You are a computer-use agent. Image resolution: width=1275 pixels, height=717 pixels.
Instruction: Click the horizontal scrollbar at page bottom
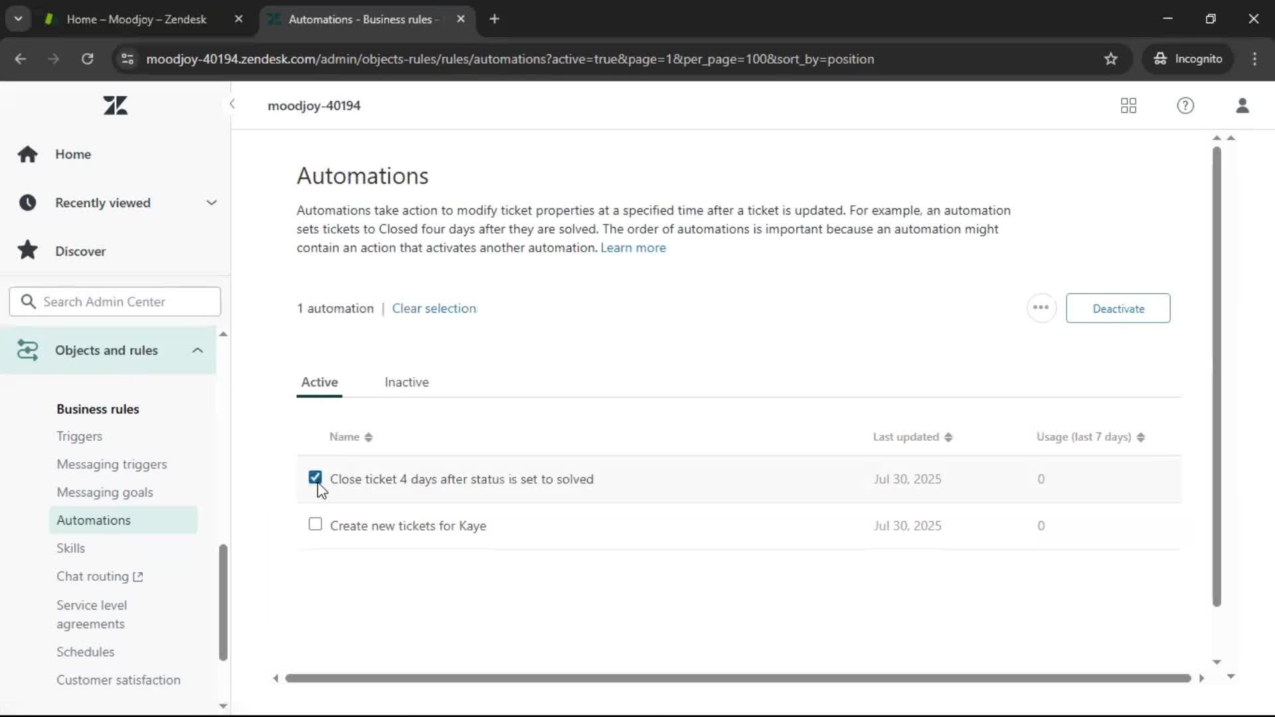[x=738, y=678]
